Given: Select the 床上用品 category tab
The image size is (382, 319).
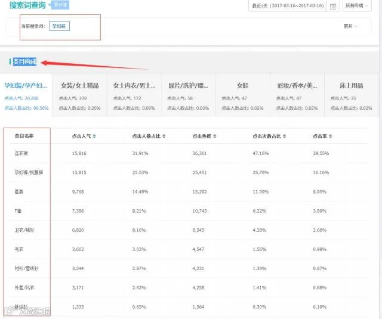Looking at the screenshot, I should tap(352, 96).
